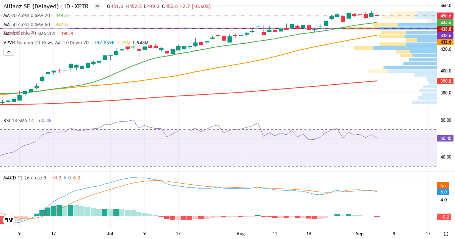This screenshot has width=455, height=239.
Task: Click the RSI 60.45 axis label
Action: click(445, 138)
